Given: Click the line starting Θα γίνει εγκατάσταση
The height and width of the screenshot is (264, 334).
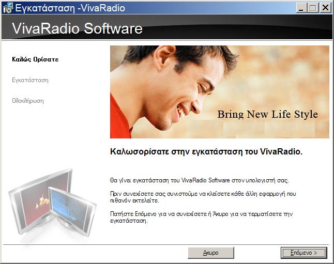Looking at the screenshot, I should (x=200, y=180).
